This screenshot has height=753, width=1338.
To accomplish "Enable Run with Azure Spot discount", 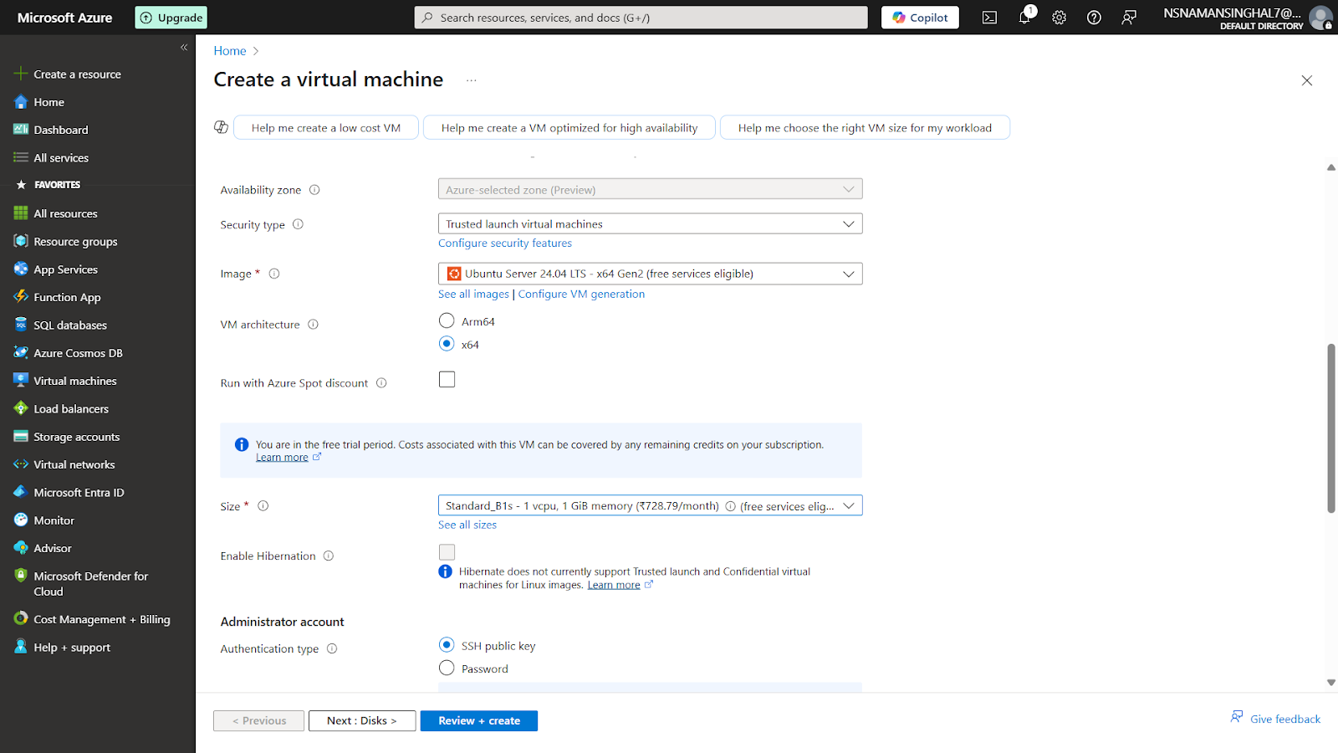I will (447, 380).
